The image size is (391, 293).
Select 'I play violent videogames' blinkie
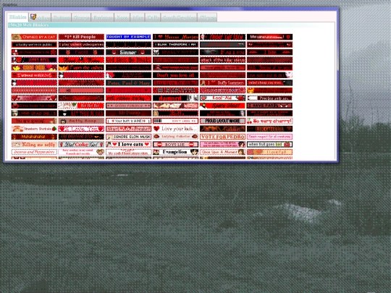(x=81, y=45)
